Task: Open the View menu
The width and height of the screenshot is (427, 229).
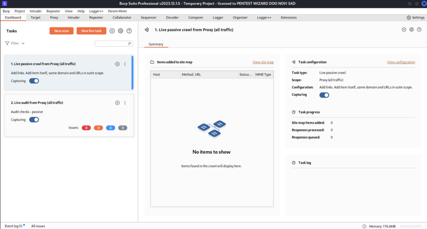Action: (x=69, y=11)
